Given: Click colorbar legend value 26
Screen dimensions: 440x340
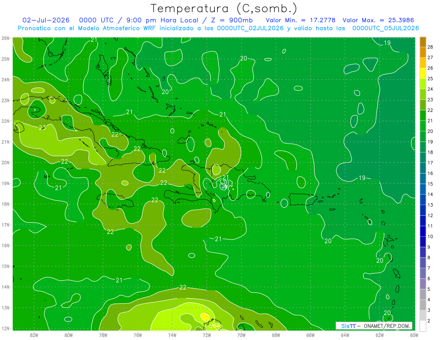Looking at the screenshot, I should (x=430, y=68).
